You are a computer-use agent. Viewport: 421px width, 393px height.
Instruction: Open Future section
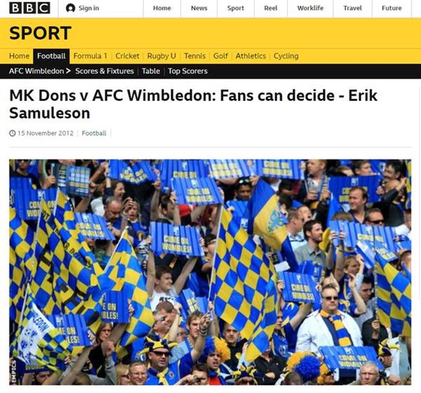coord(392,8)
